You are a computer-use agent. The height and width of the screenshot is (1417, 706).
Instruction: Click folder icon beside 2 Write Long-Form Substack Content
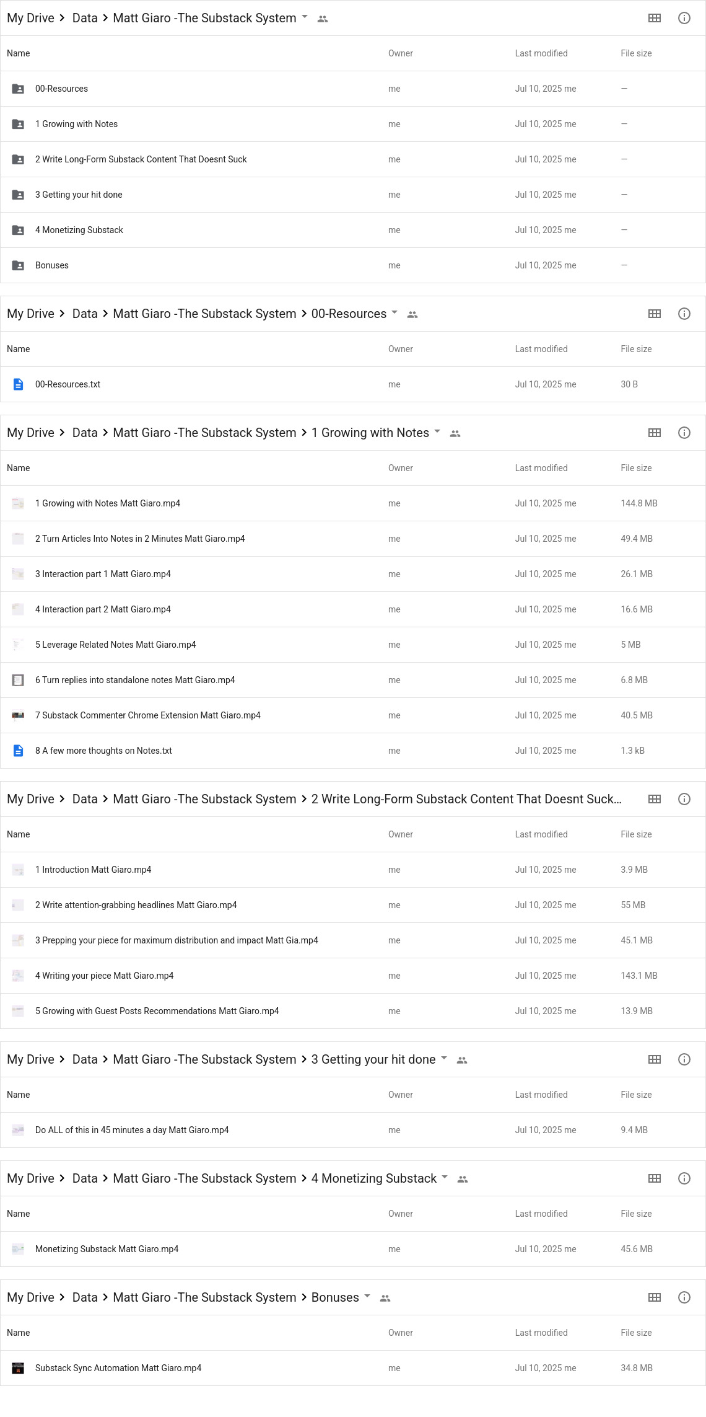(18, 159)
